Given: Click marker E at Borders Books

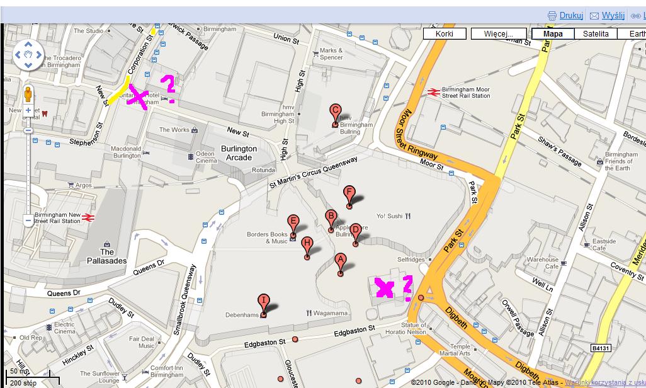Looking at the screenshot, I should click(x=293, y=222).
